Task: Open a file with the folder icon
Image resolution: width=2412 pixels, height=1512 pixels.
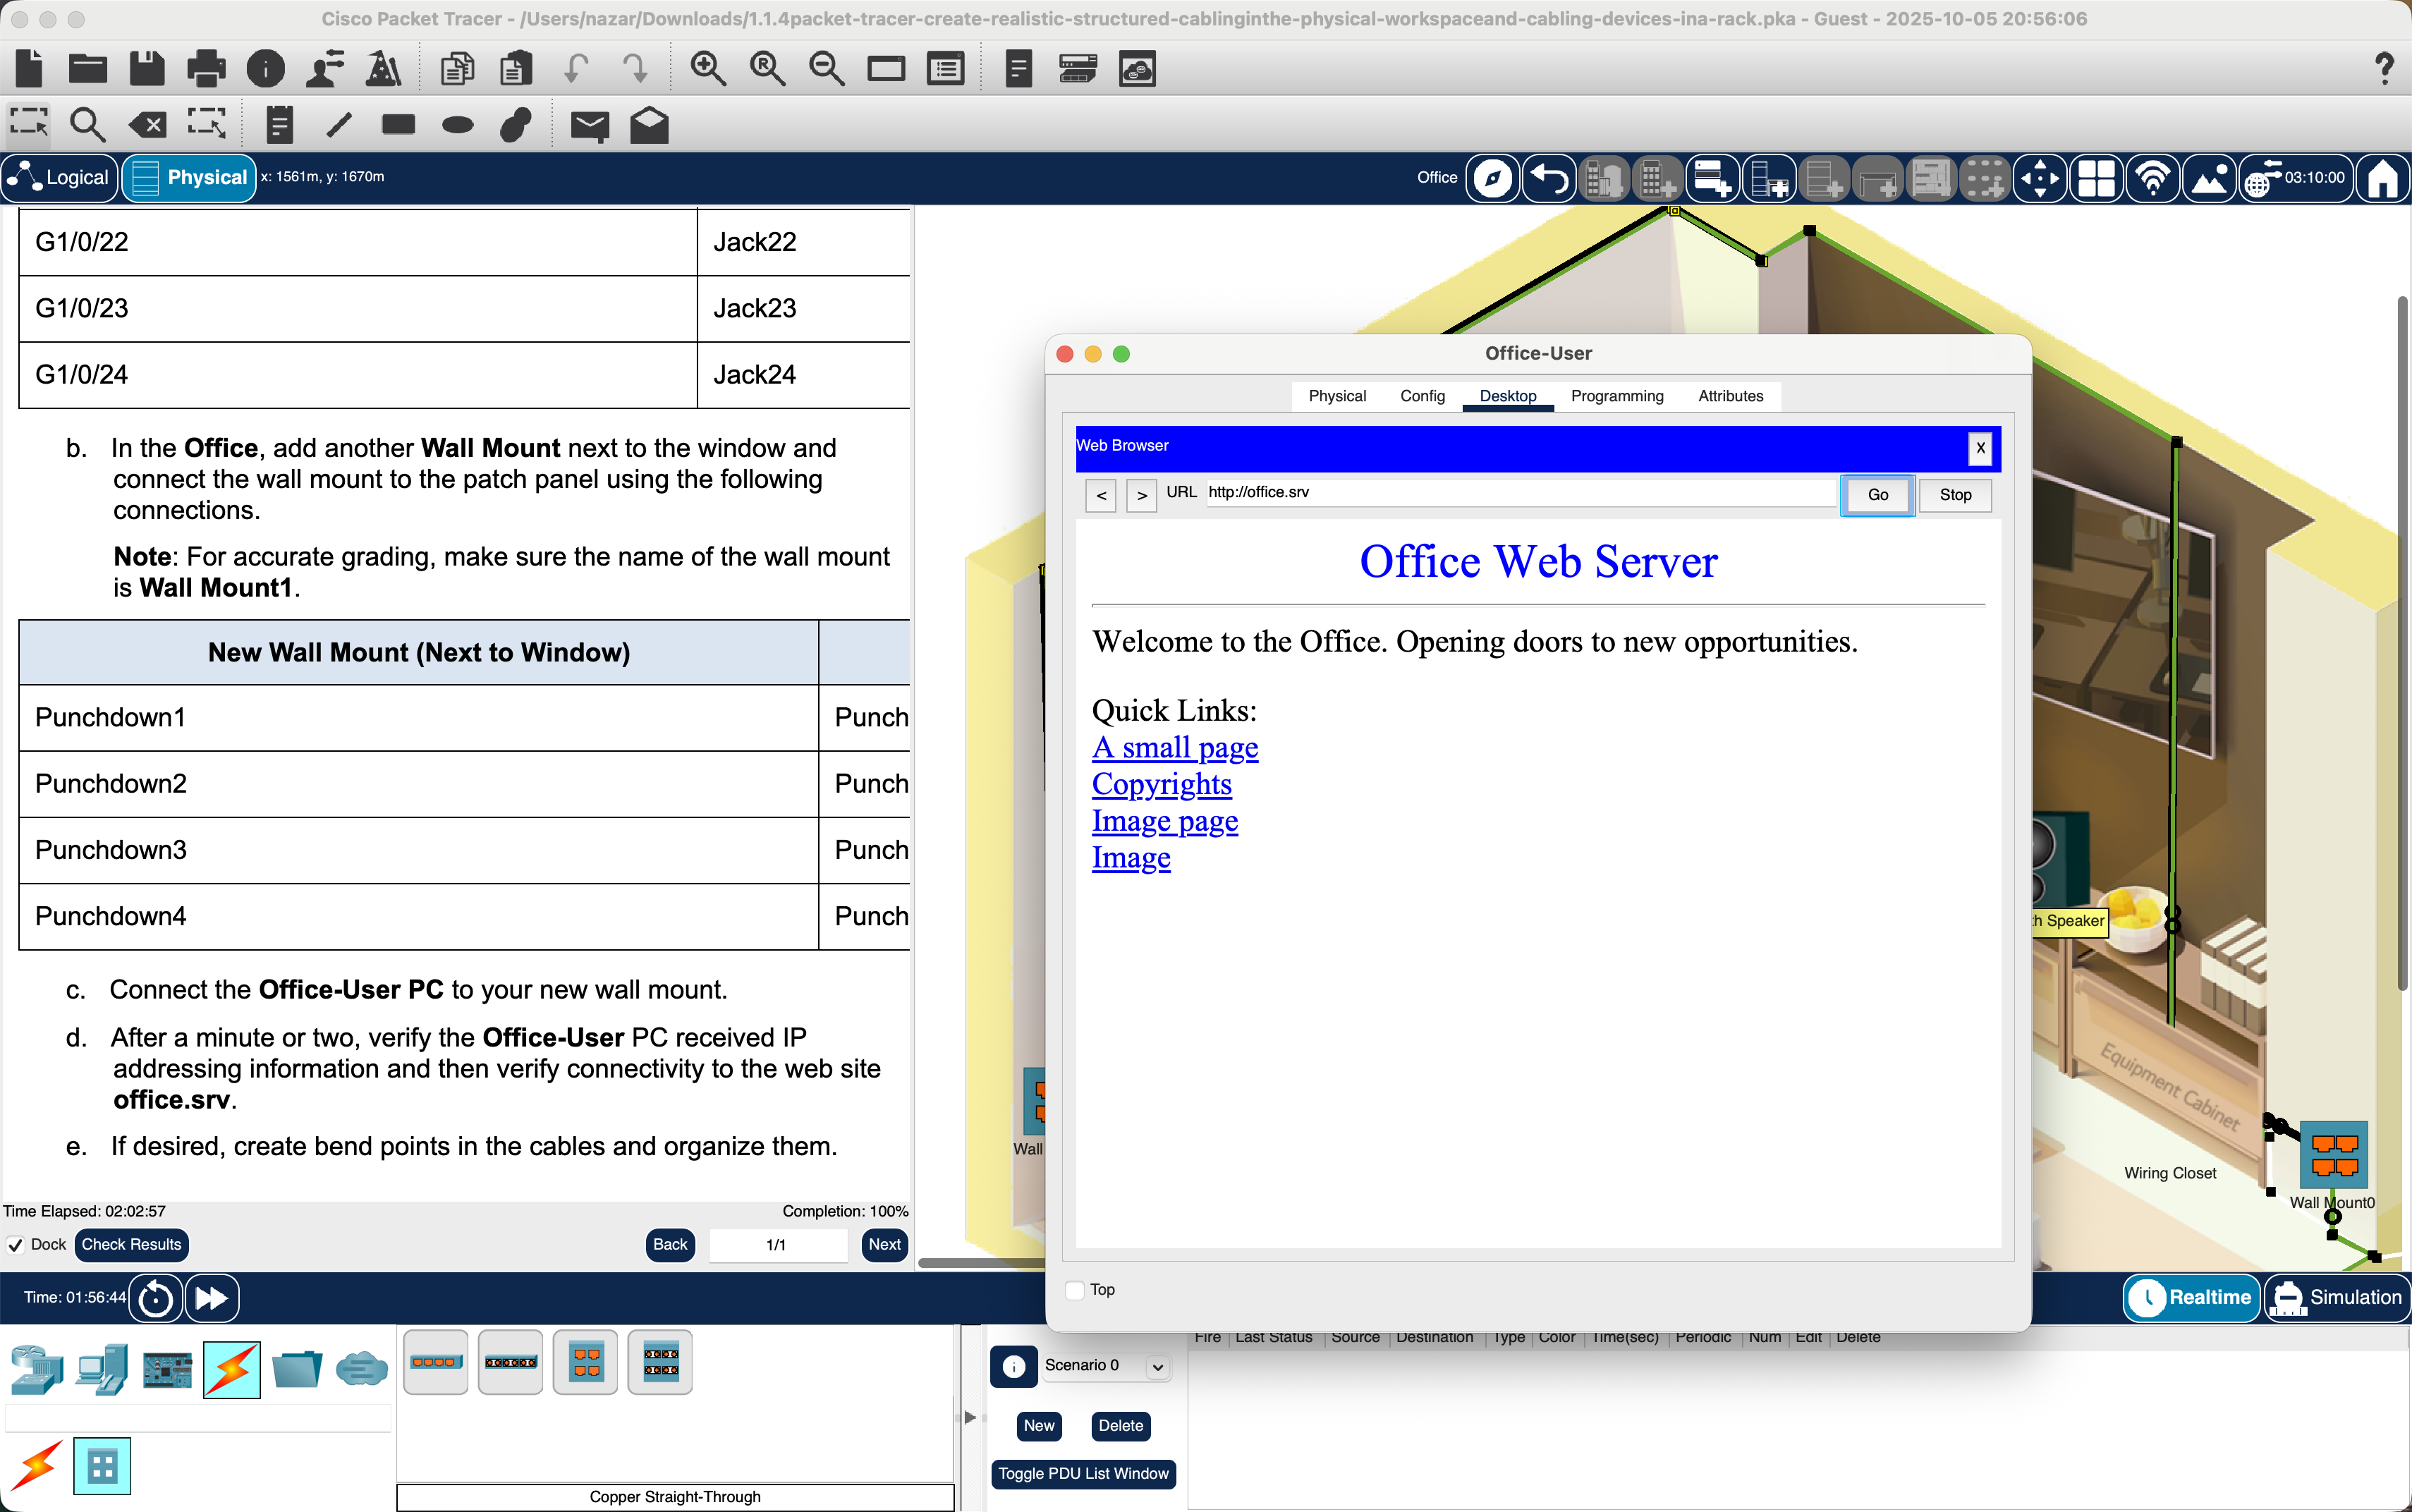Action: (88, 68)
